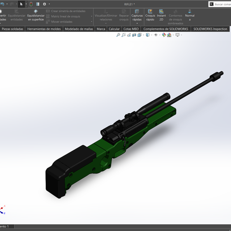Open the Hide/Show Items eye icon
Image resolution: width=231 pixels, height=231 pixels.
point(156,35)
